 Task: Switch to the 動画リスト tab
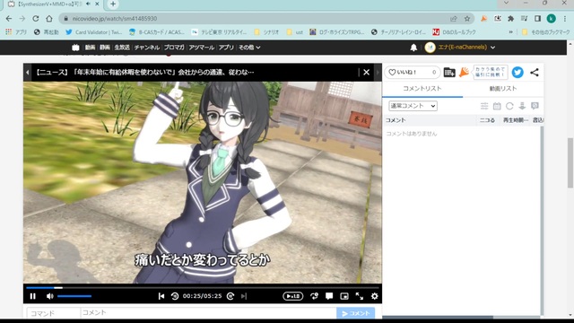pos(502,89)
